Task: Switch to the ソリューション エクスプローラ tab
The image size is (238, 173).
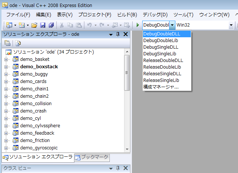Action: [38, 158]
